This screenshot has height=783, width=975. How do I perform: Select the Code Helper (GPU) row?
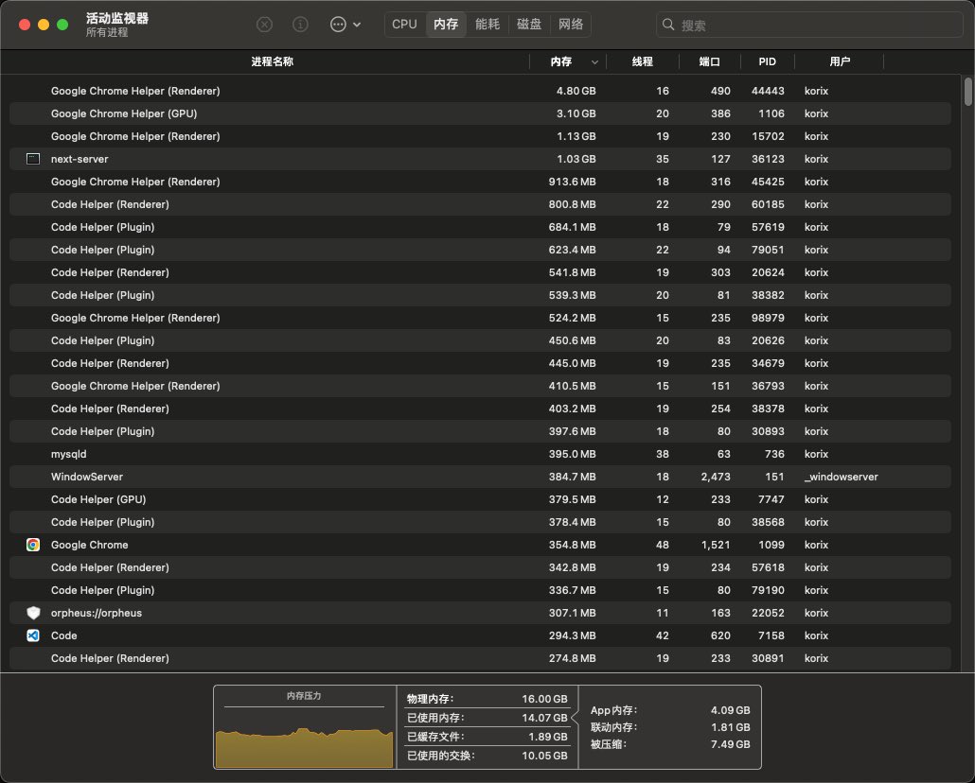click(x=480, y=499)
